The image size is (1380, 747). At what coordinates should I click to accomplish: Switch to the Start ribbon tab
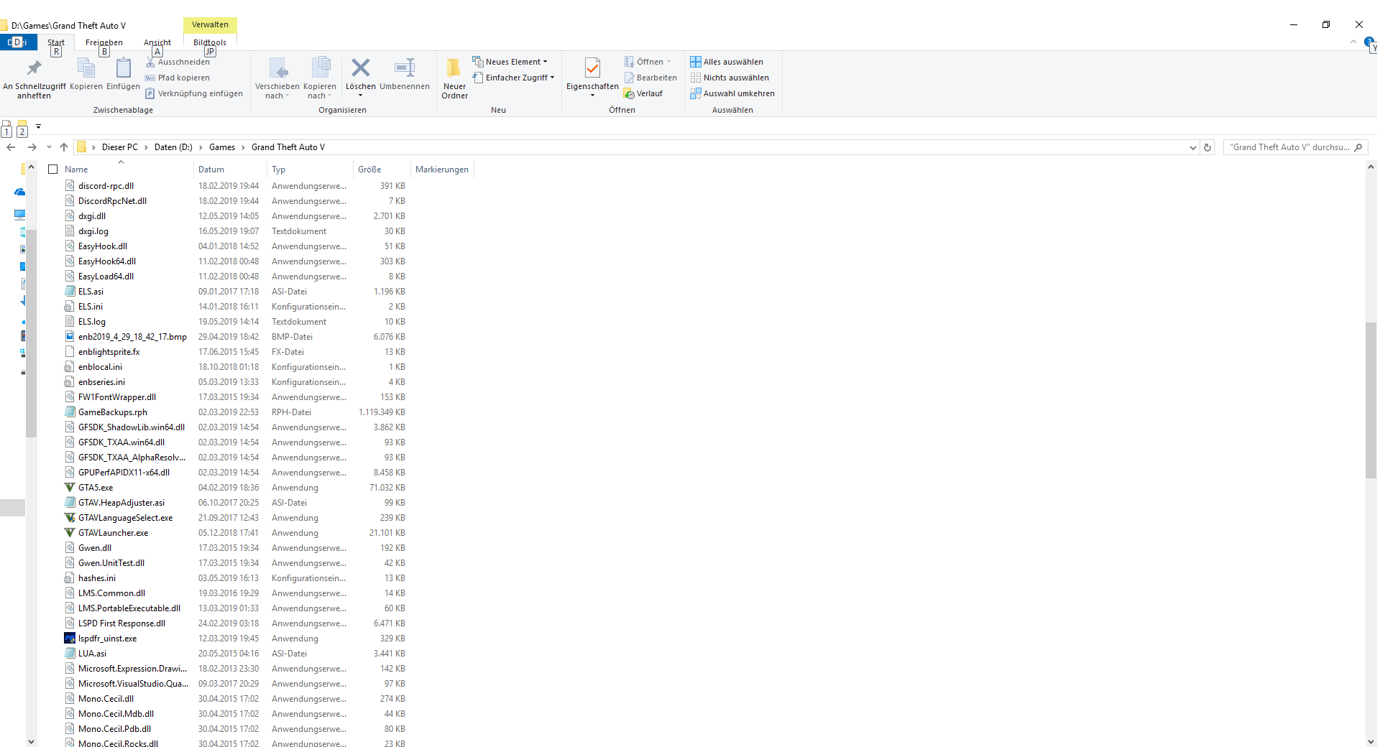[x=56, y=42]
